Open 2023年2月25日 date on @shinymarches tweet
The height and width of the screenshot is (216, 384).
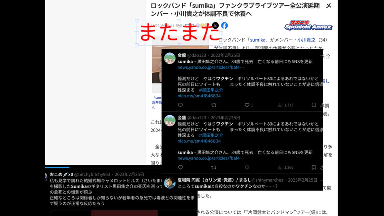click(x=302, y=180)
